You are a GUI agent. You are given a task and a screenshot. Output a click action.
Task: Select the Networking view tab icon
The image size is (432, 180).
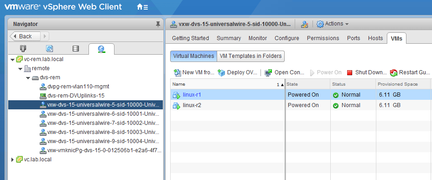tap(101, 49)
